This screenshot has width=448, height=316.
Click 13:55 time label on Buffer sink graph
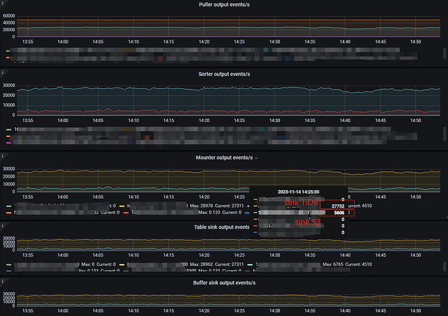coord(28,311)
